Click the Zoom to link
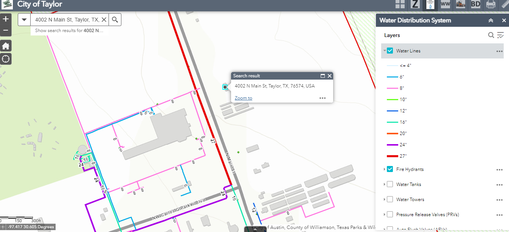This screenshot has height=232, width=509. [x=243, y=98]
